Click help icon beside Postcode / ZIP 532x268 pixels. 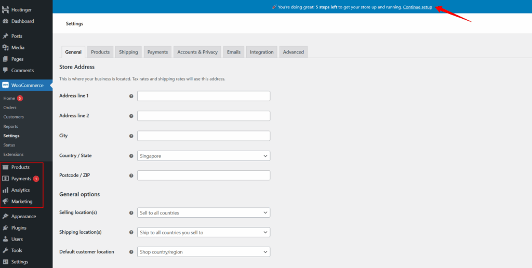[x=130, y=176]
